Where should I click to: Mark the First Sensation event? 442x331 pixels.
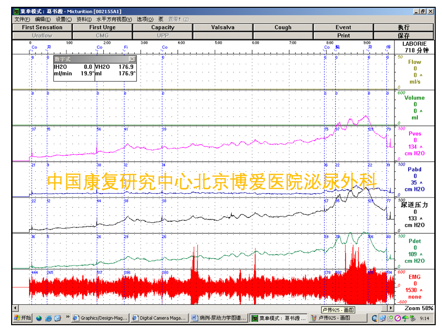click(42, 27)
